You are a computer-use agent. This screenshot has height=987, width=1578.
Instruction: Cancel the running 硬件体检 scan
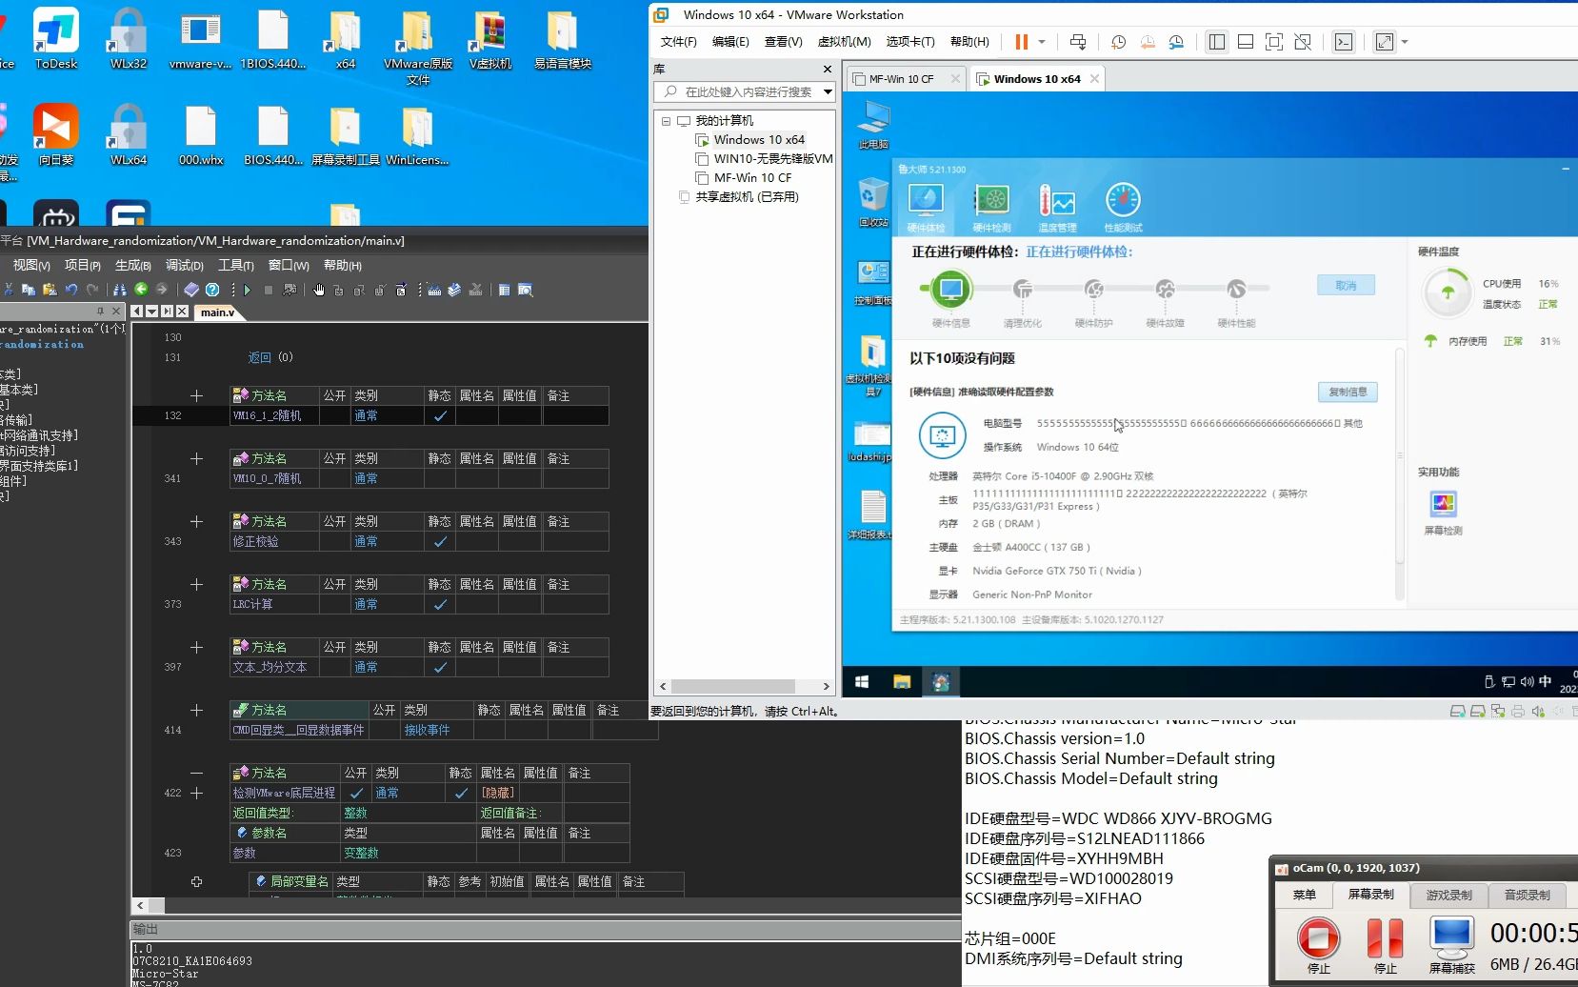pyautogui.click(x=1345, y=284)
